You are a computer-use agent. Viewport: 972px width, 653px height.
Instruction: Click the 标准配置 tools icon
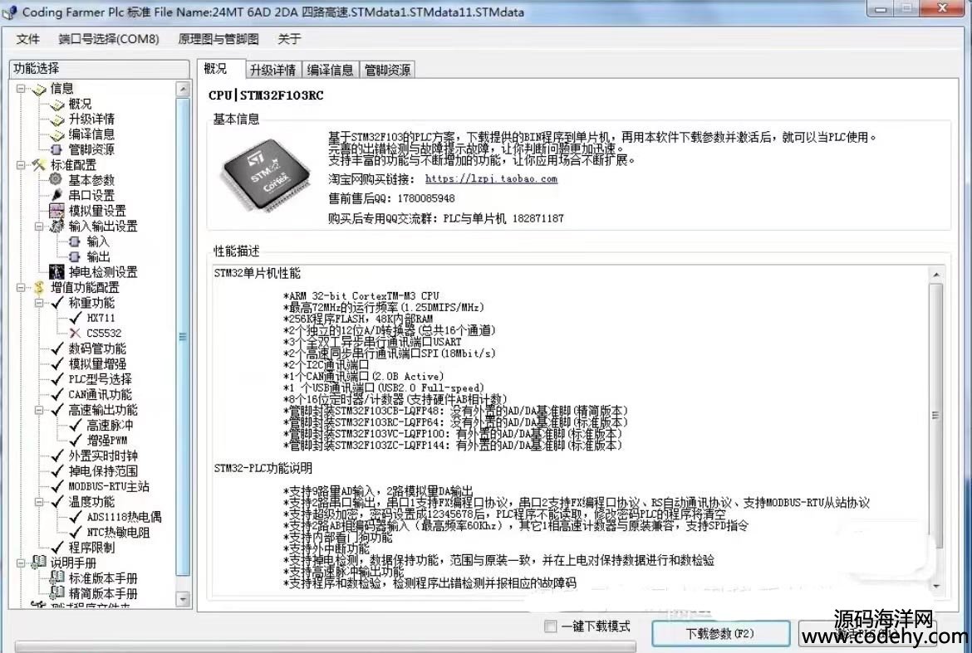(x=39, y=164)
